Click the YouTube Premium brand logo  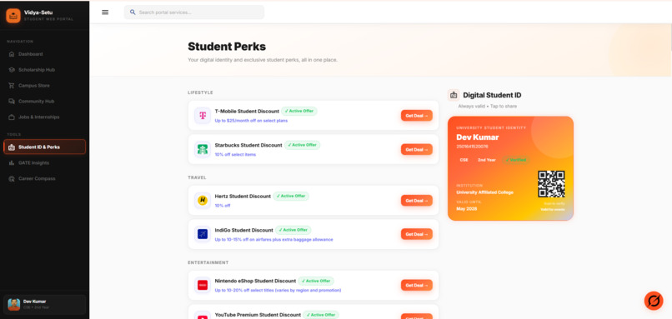coord(203,316)
